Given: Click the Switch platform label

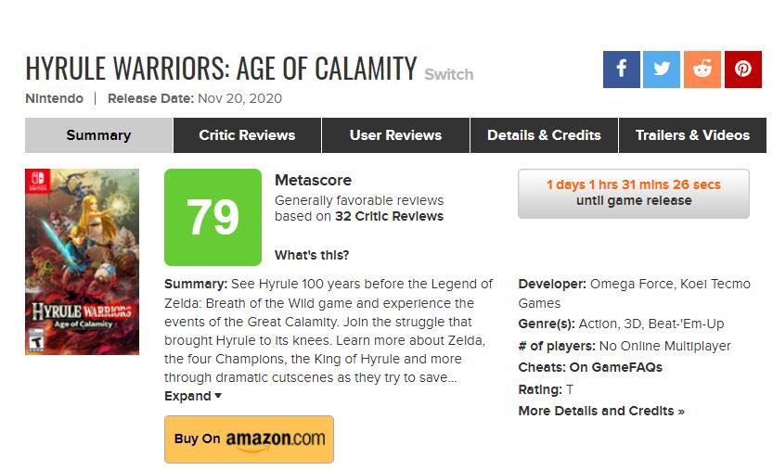Looking at the screenshot, I should [449, 74].
